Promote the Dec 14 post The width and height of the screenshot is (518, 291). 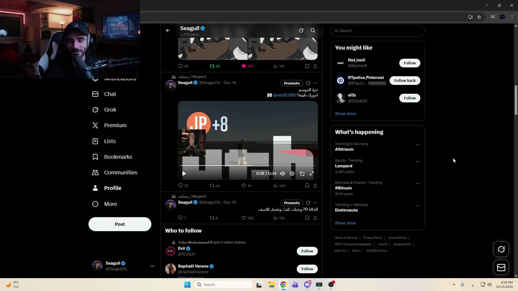click(x=292, y=83)
